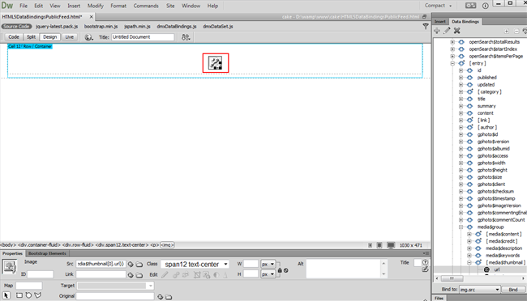Click the edit pencil icon in Data Bindings
Image resolution: width=527 pixels, height=301 pixels.
[447, 31]
